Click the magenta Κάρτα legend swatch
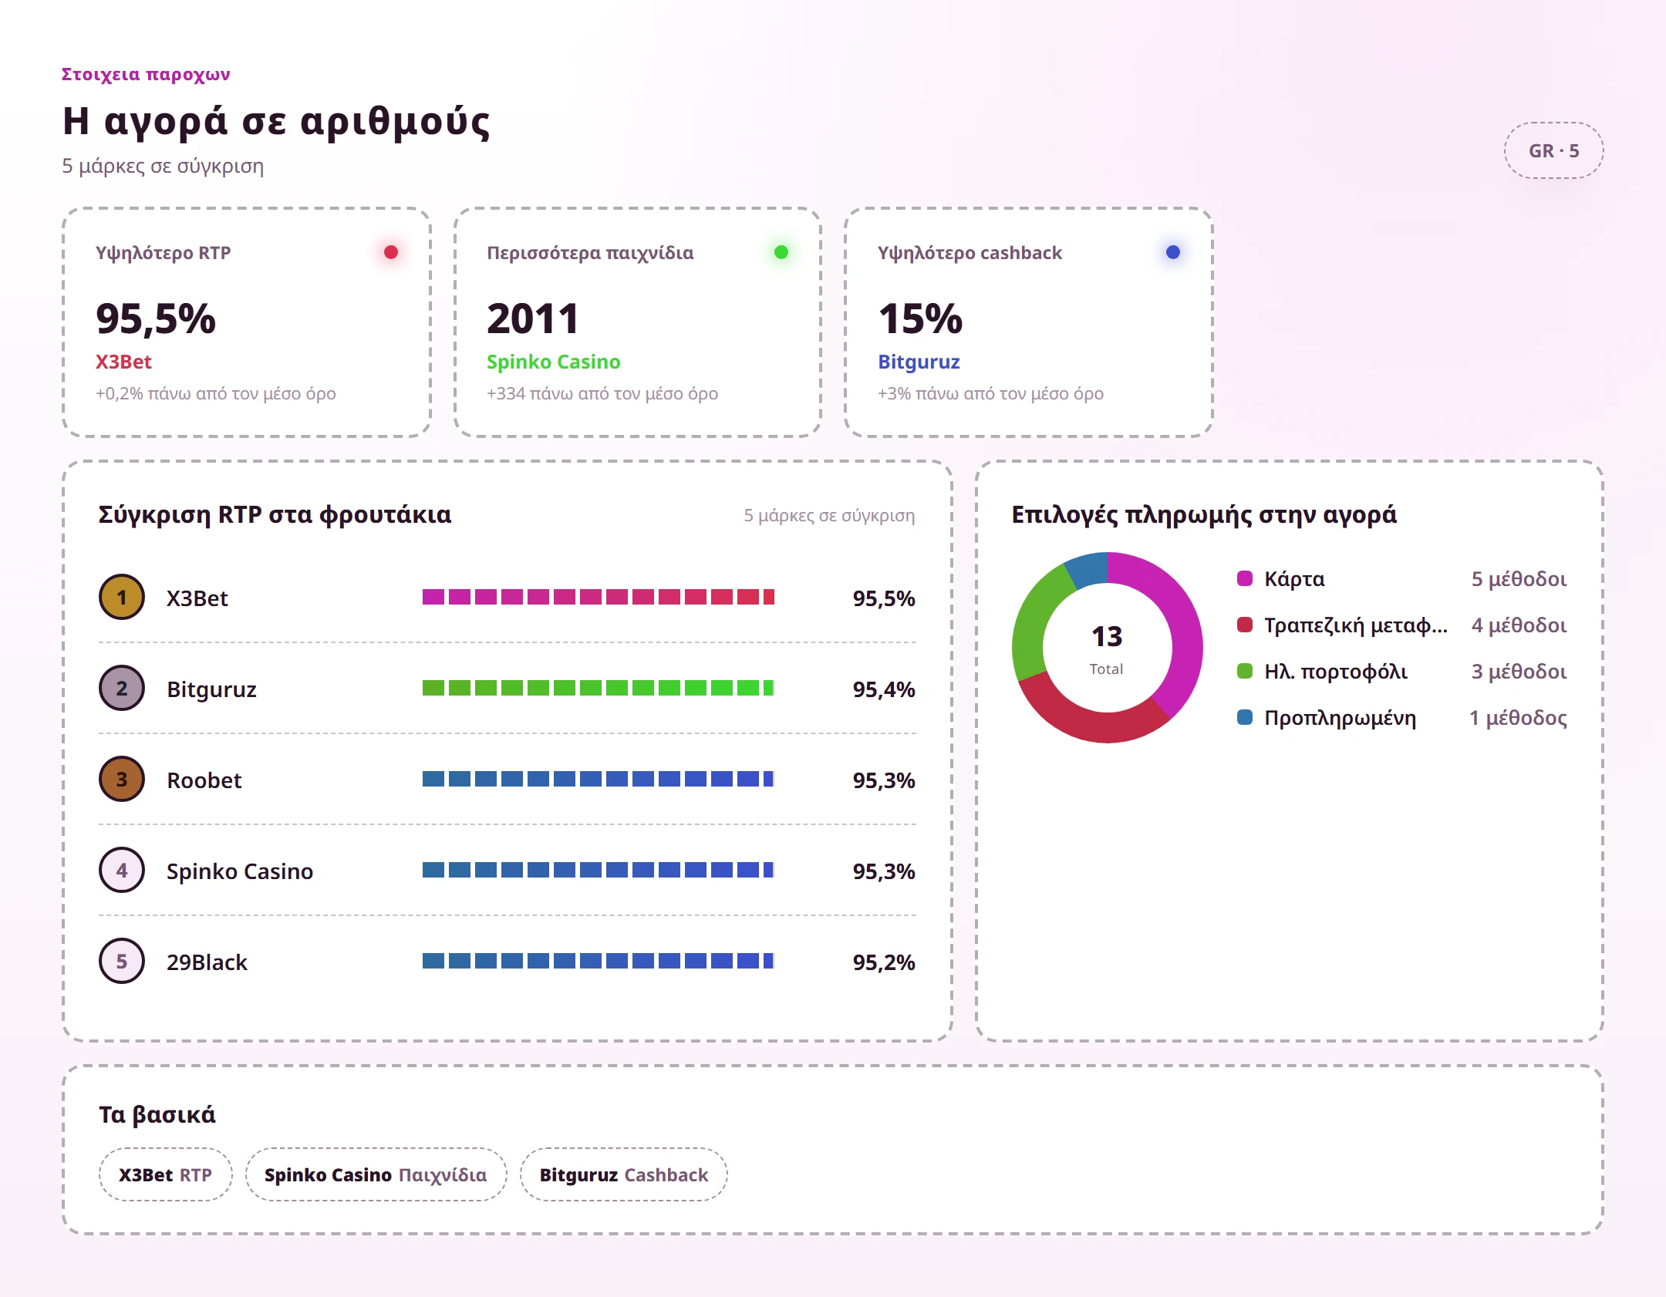The height and width of the screenshot is (1297, 1666). (x=1245, y=579)
